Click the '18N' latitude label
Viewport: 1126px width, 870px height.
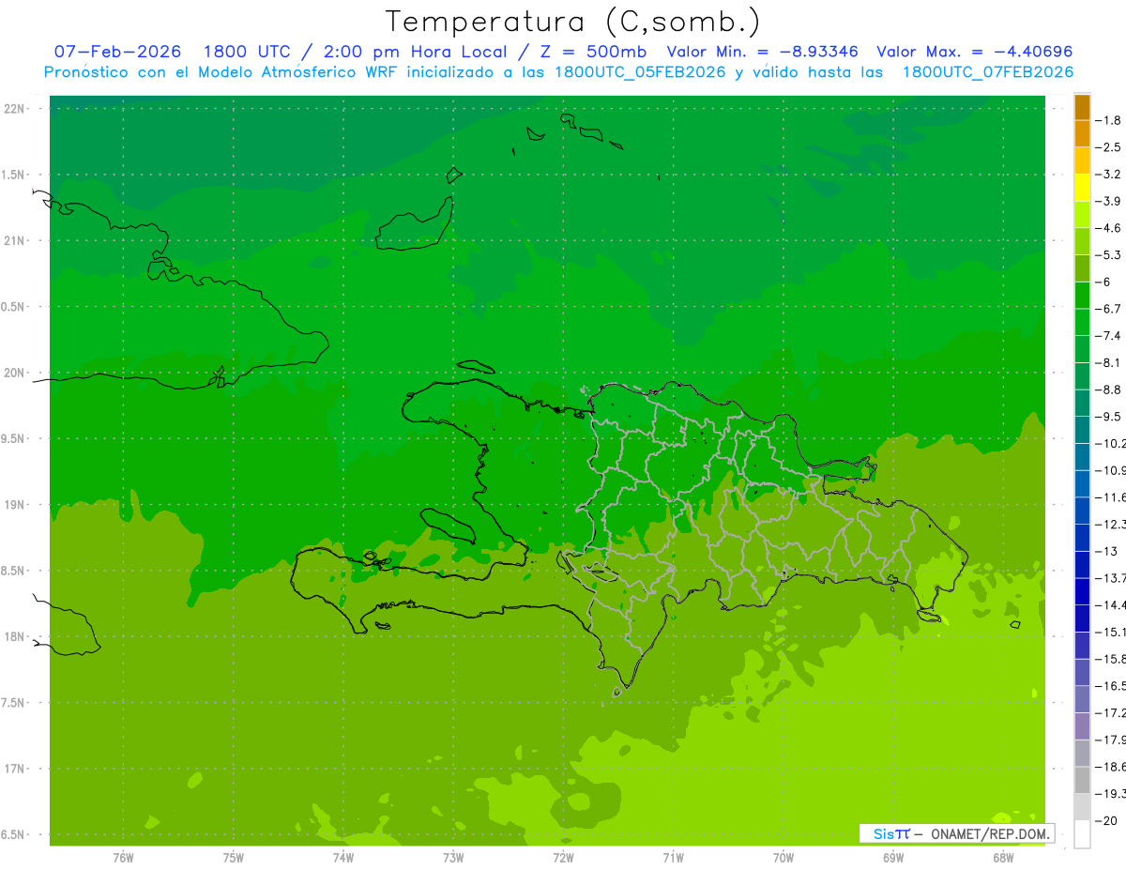15,637
